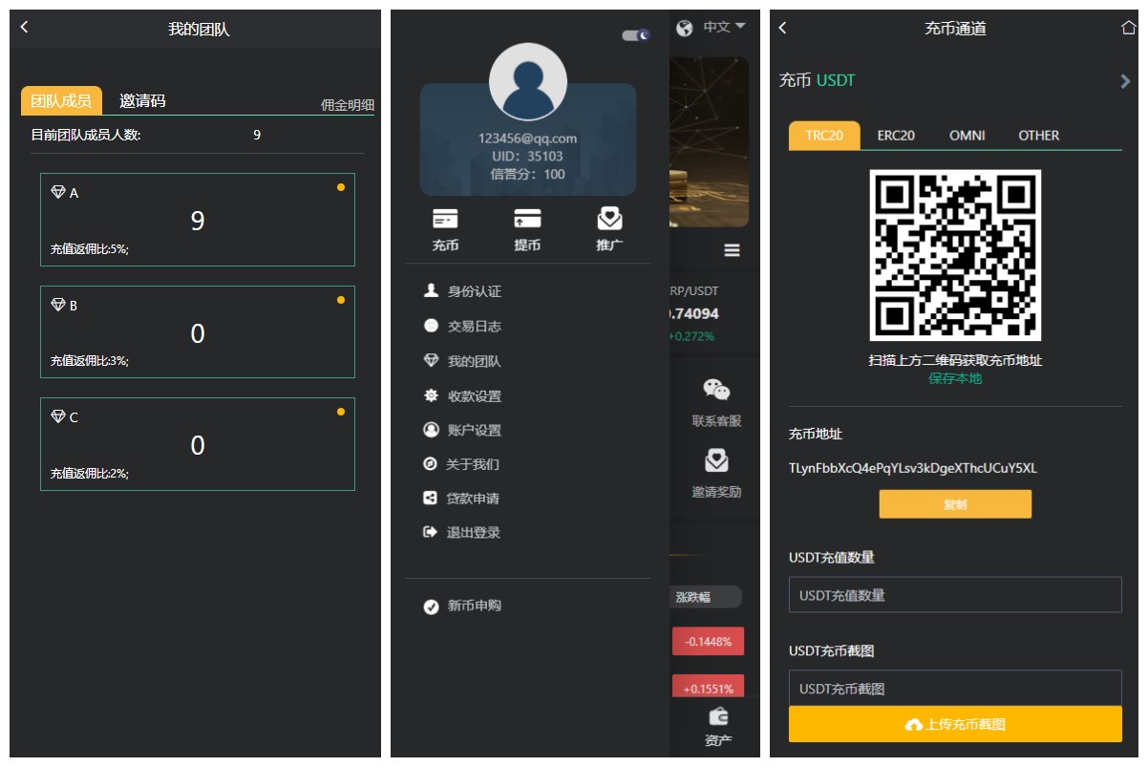Click the 保存本地 link under QR code
This screenshot has width=1148, height=767.
(955, 378)
